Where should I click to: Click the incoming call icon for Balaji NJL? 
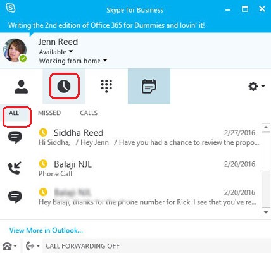(15, 168)
